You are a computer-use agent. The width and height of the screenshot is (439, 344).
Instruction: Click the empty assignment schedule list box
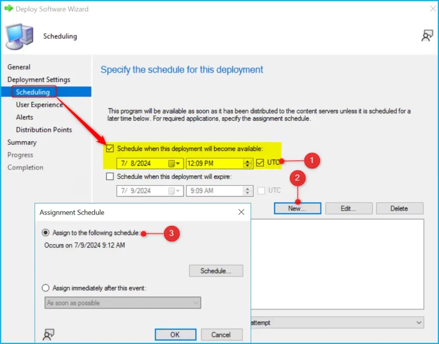point(337,264)
